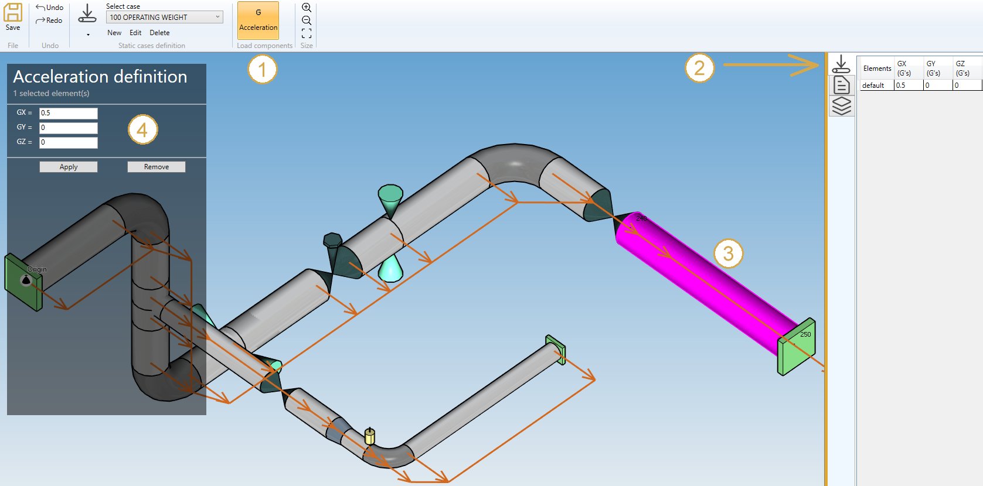Activate the Acceleration load component
This screenshot has height=486, width=983.
258,20
